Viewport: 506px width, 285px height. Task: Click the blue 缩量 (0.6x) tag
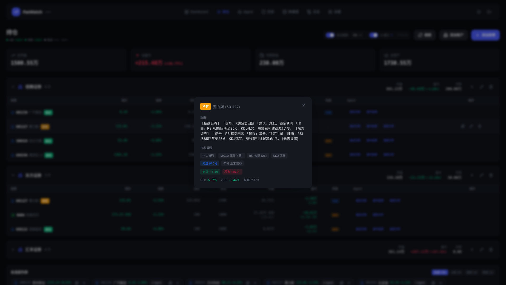tap(210, 163)
